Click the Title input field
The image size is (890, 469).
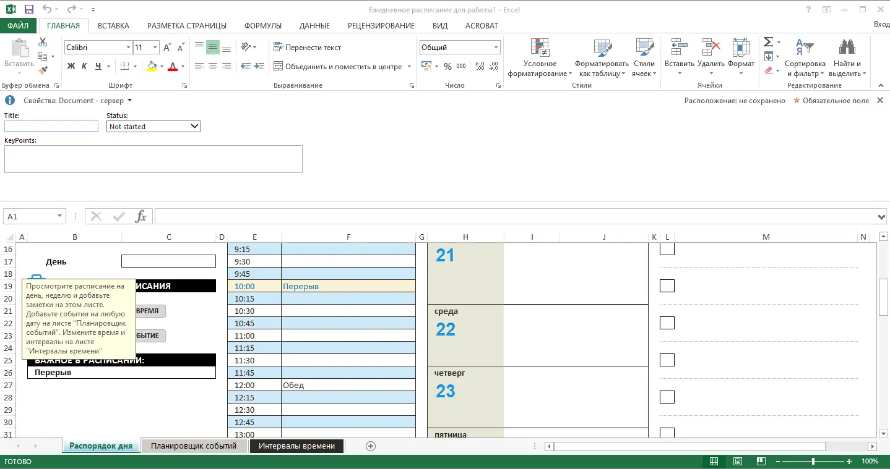tap(51, 126)
